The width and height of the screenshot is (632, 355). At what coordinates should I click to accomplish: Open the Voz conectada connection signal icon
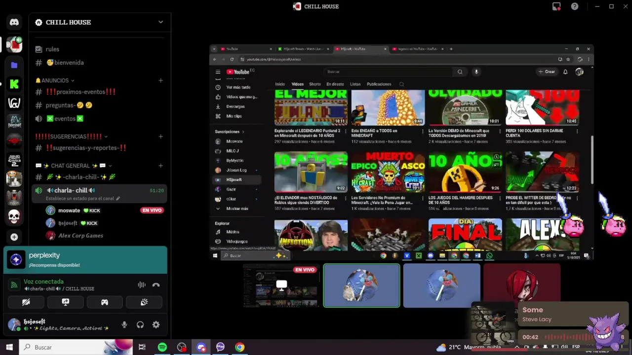(14, 284)
